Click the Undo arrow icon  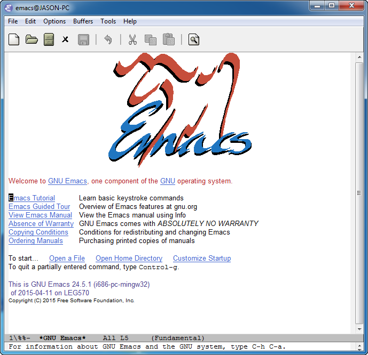(108, 39)
